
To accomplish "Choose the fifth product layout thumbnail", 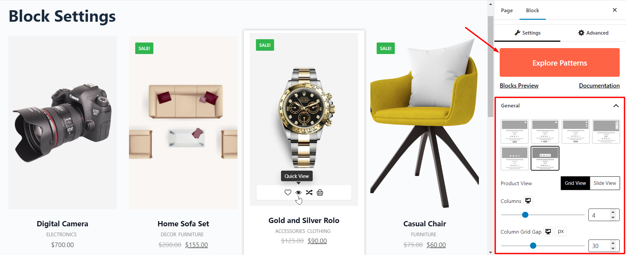I will pos(515,158).
